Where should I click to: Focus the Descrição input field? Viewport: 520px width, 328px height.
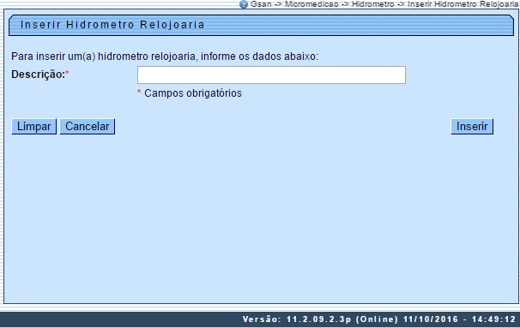(271, 75)
